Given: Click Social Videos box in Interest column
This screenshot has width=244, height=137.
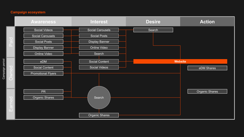Looking at the screenshot, I should [x=99, y=67].
